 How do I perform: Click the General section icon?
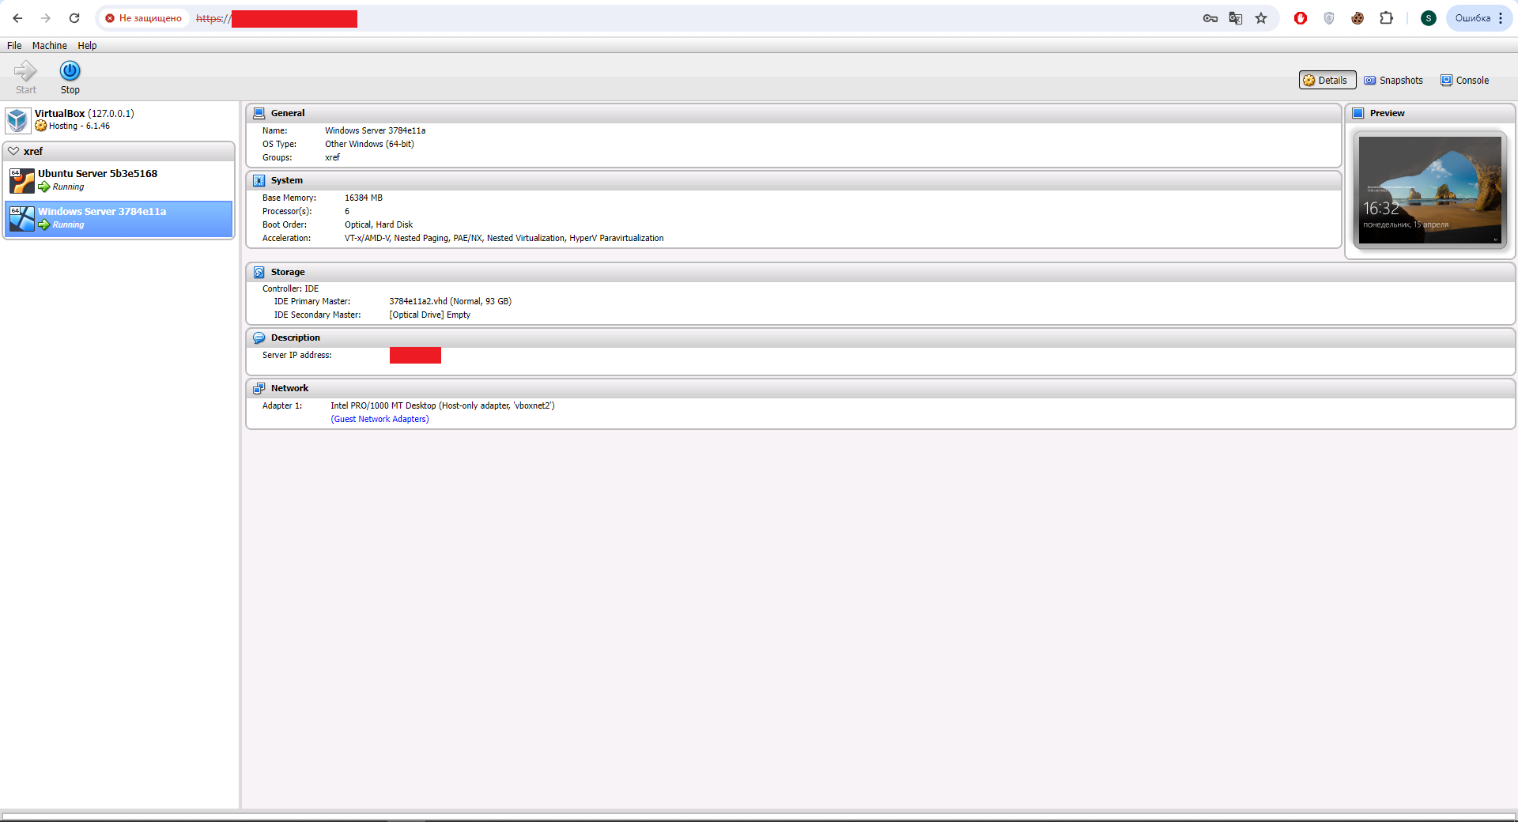[x=259, y=113]
